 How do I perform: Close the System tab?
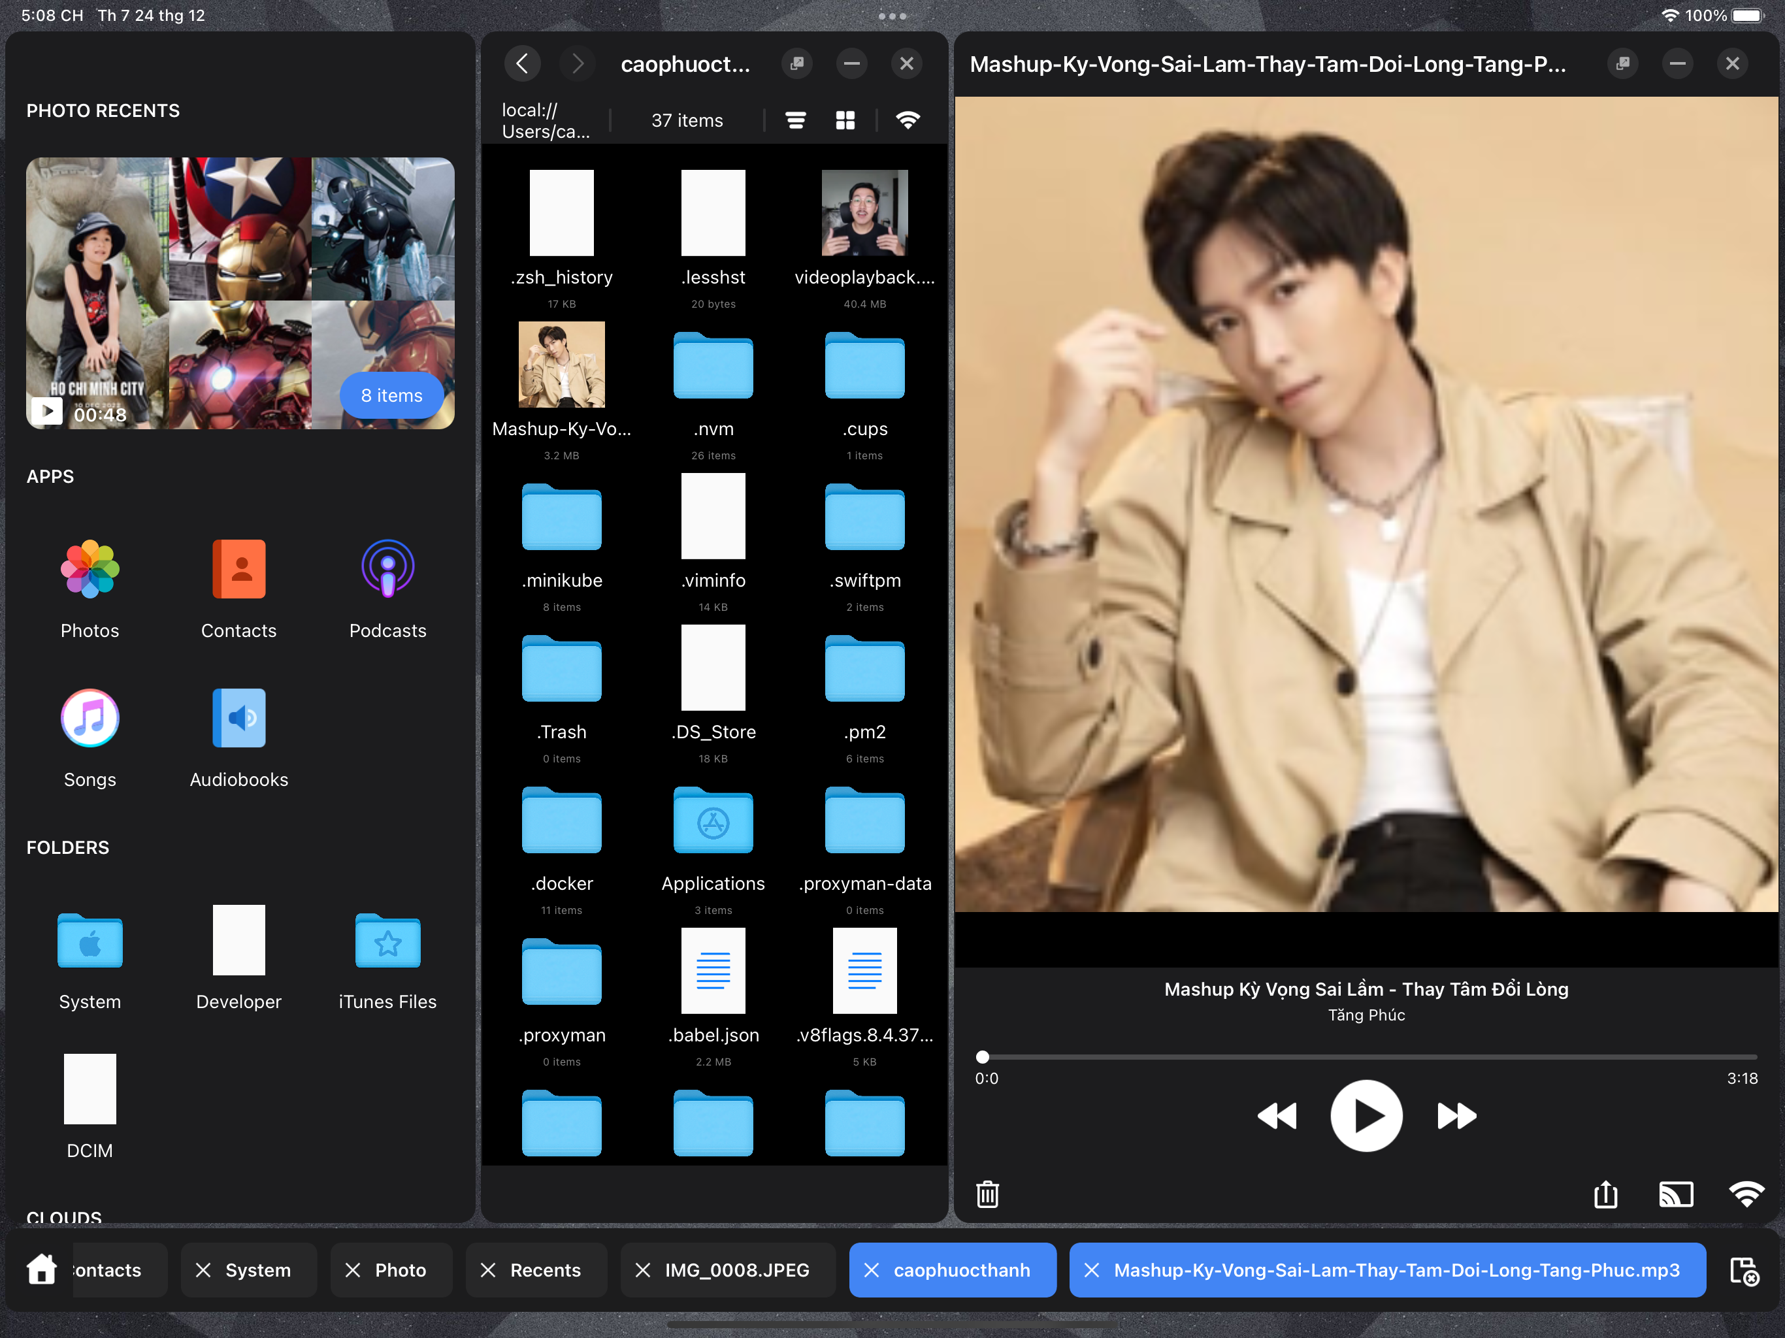[203, 1270]
